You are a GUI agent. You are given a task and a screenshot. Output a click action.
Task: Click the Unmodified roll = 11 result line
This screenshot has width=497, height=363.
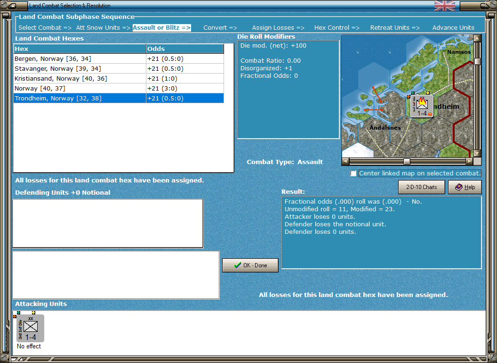339,209
